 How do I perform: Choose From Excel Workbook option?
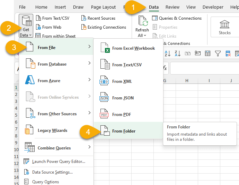coord(133,48)
